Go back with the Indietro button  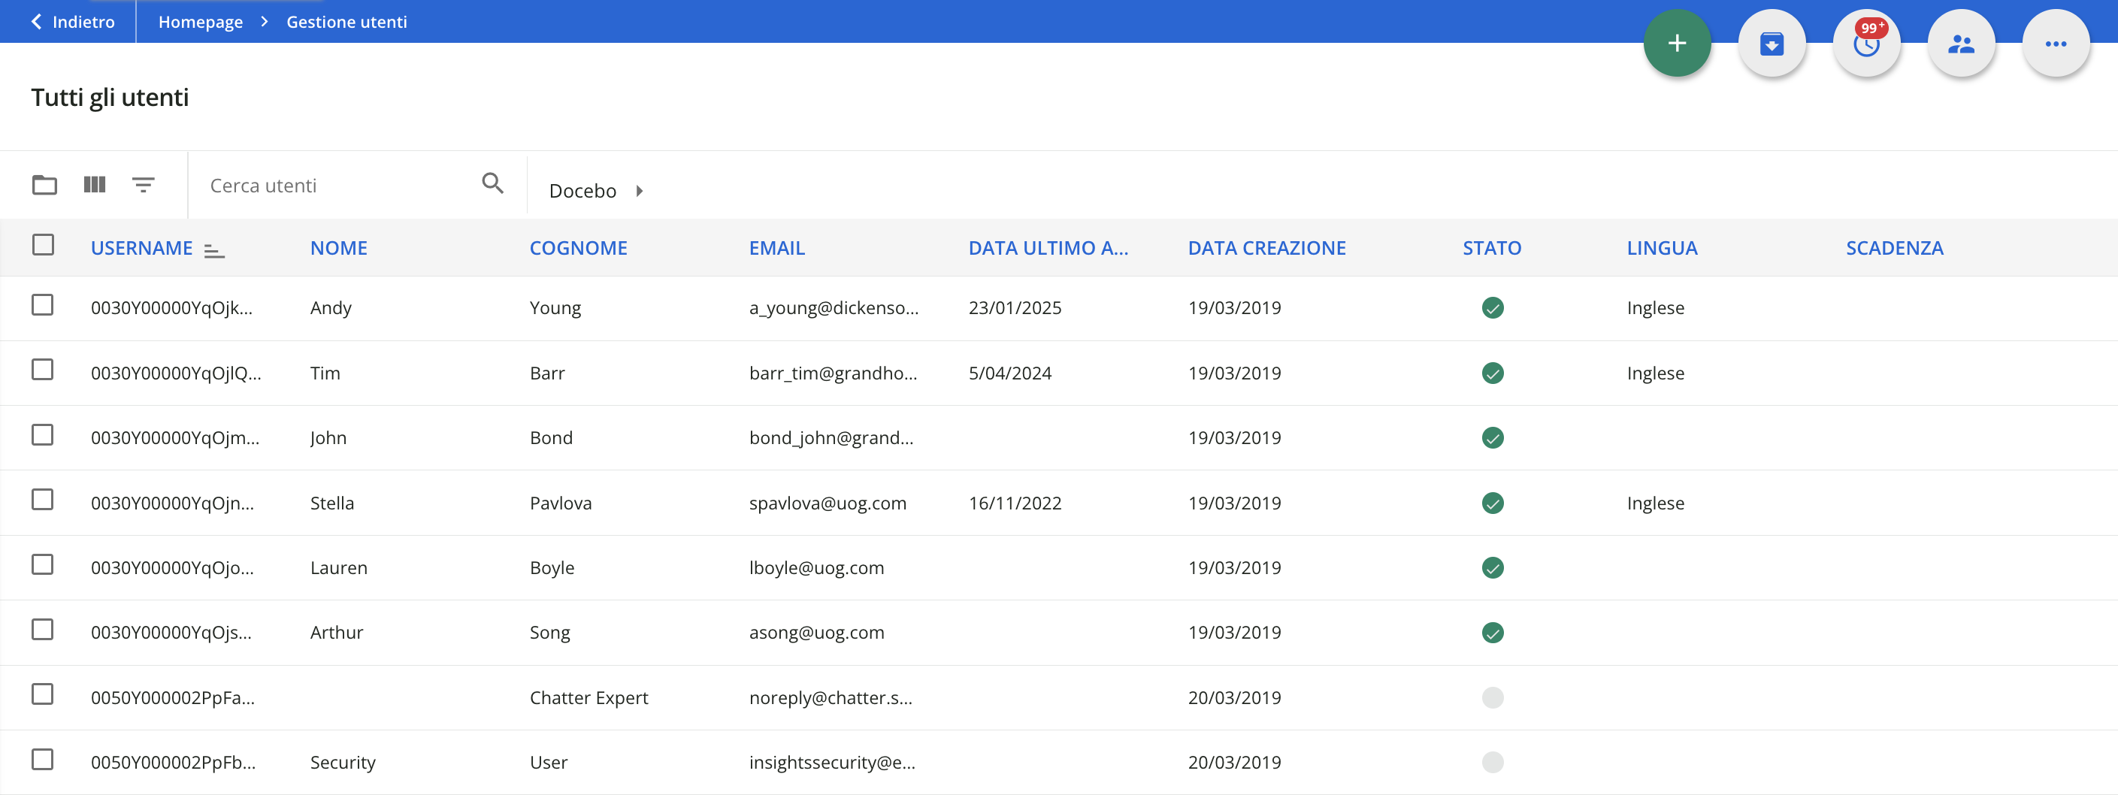pyautogui.click(x=72, y=21)
